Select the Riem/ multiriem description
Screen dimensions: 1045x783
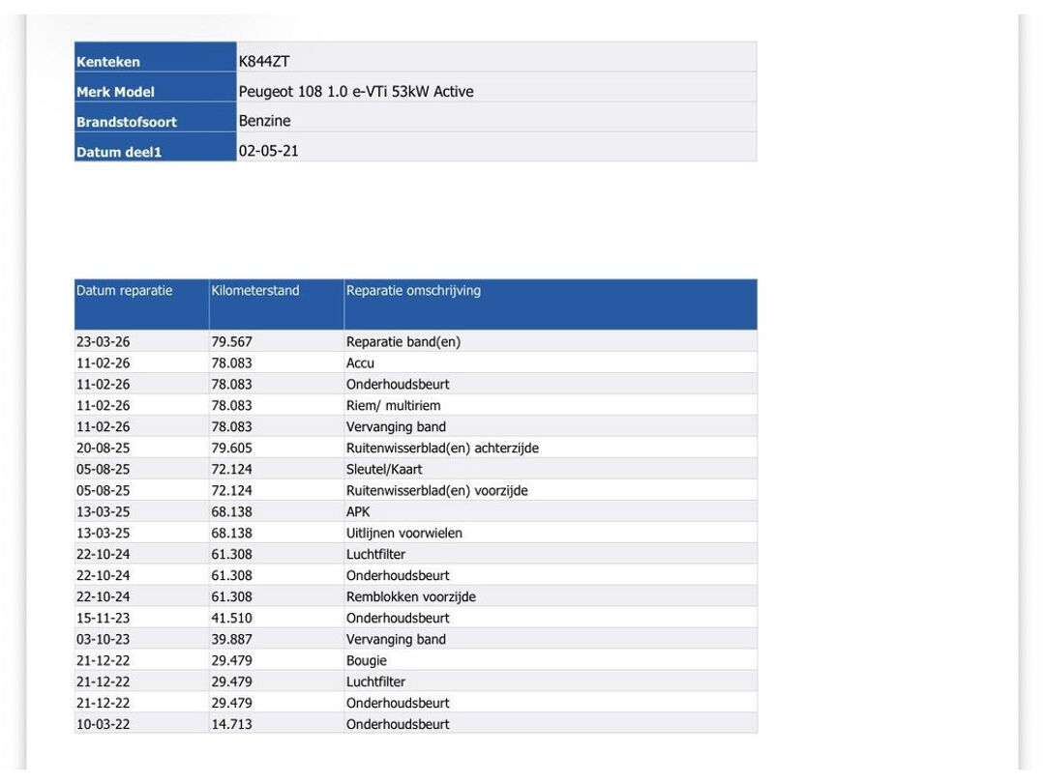(x=393, y=405)
